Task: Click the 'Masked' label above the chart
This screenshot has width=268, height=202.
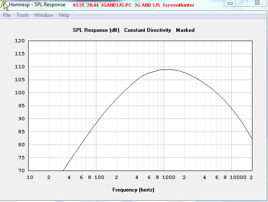Action: [185, 30]
